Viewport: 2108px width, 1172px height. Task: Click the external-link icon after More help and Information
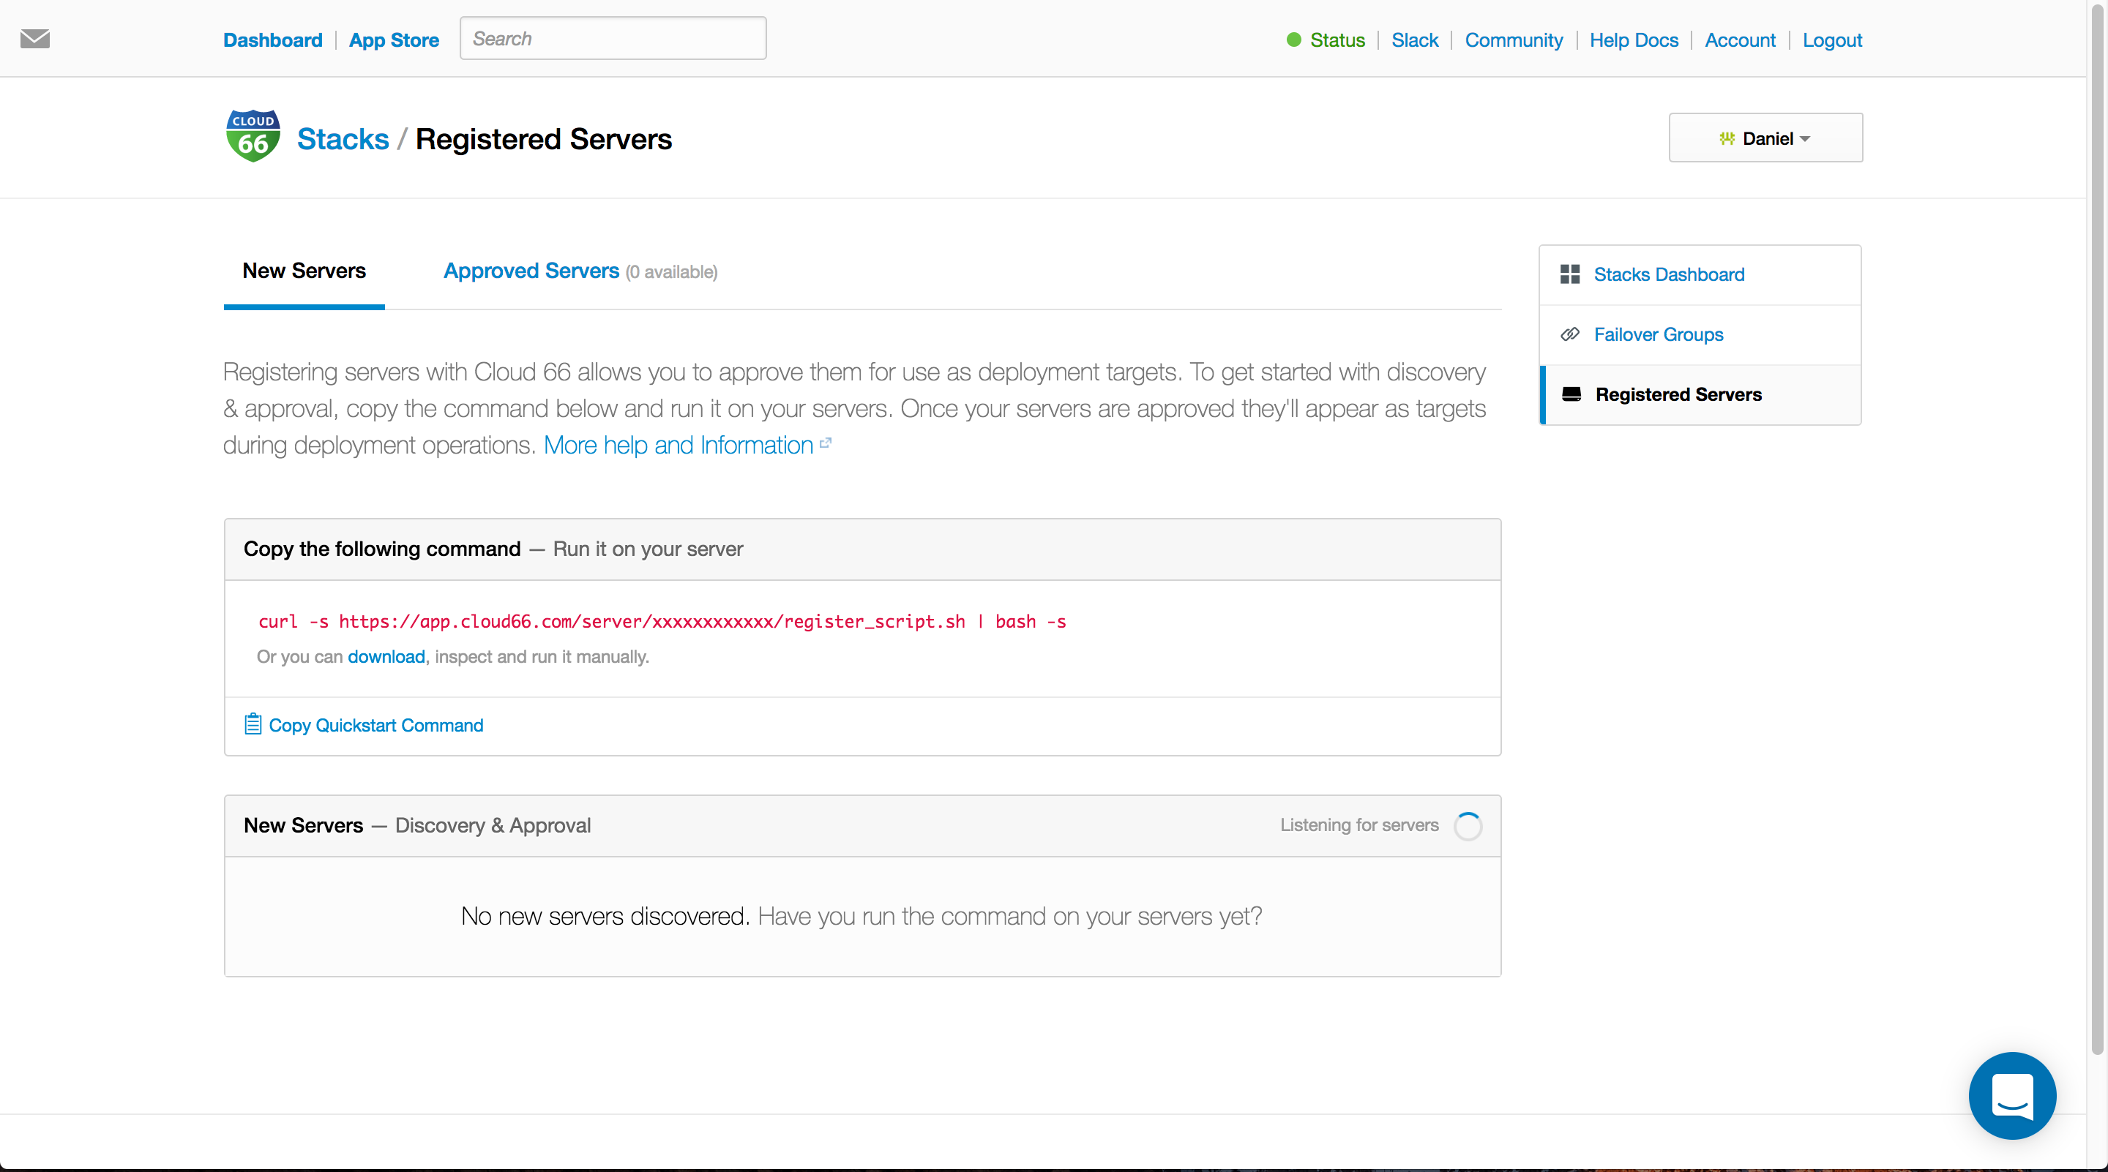pos(825,443)
